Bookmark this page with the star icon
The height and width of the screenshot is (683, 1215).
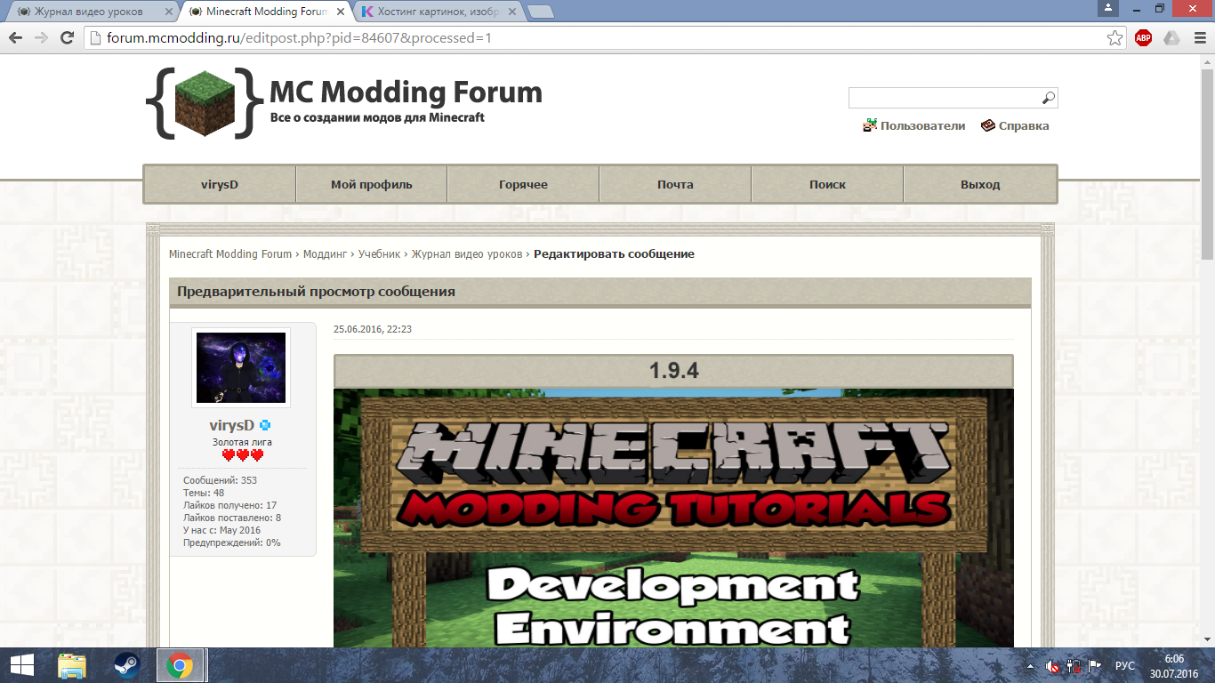[x=1114, y=38]
